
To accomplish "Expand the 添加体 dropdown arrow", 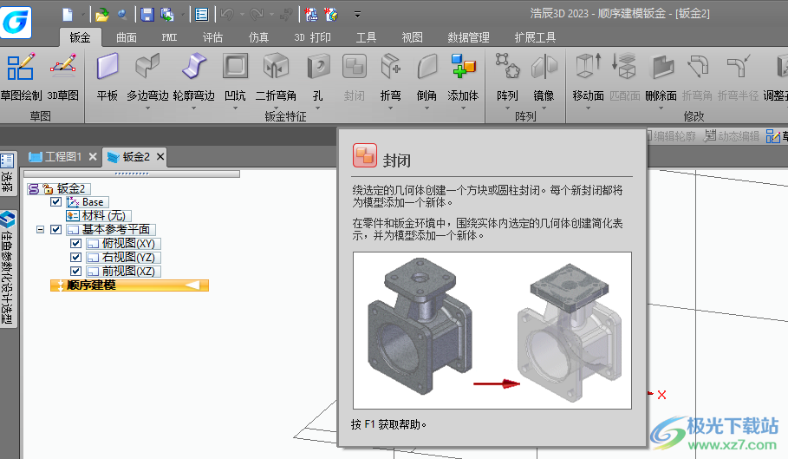I will 463,108.
